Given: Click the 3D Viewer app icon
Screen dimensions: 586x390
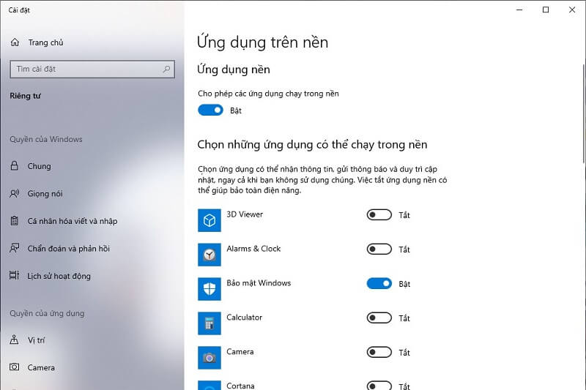Looking at the screenshot, I should click(x=209, y=220).
